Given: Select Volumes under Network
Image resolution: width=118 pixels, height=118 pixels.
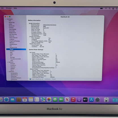Looking at the screenshot, I should pos(13,67).
